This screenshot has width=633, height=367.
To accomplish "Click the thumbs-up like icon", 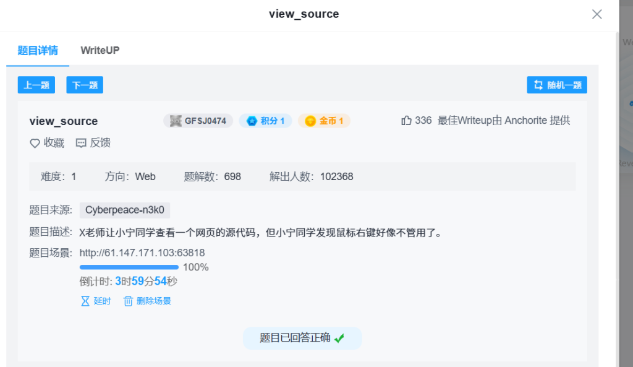I will (x=406, y=121).
